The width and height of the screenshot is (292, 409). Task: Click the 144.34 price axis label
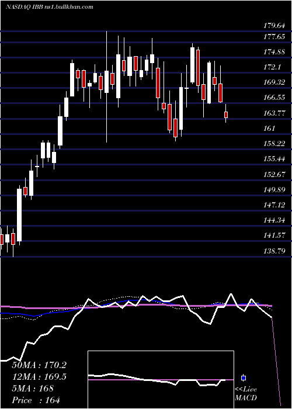(x=274, y=220)
